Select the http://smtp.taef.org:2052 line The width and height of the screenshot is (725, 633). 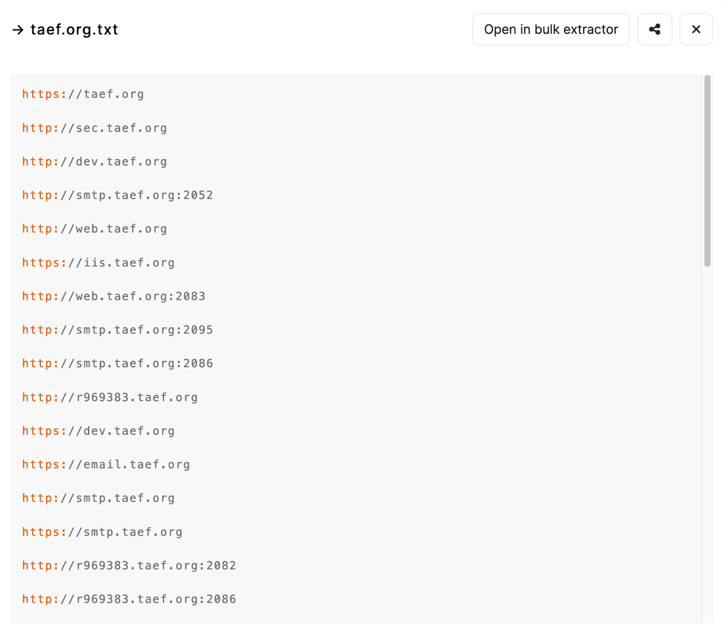118,195
